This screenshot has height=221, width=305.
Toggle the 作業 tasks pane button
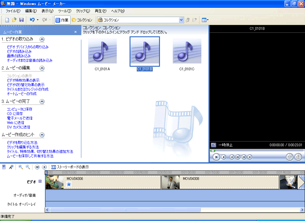pos(62,20)
